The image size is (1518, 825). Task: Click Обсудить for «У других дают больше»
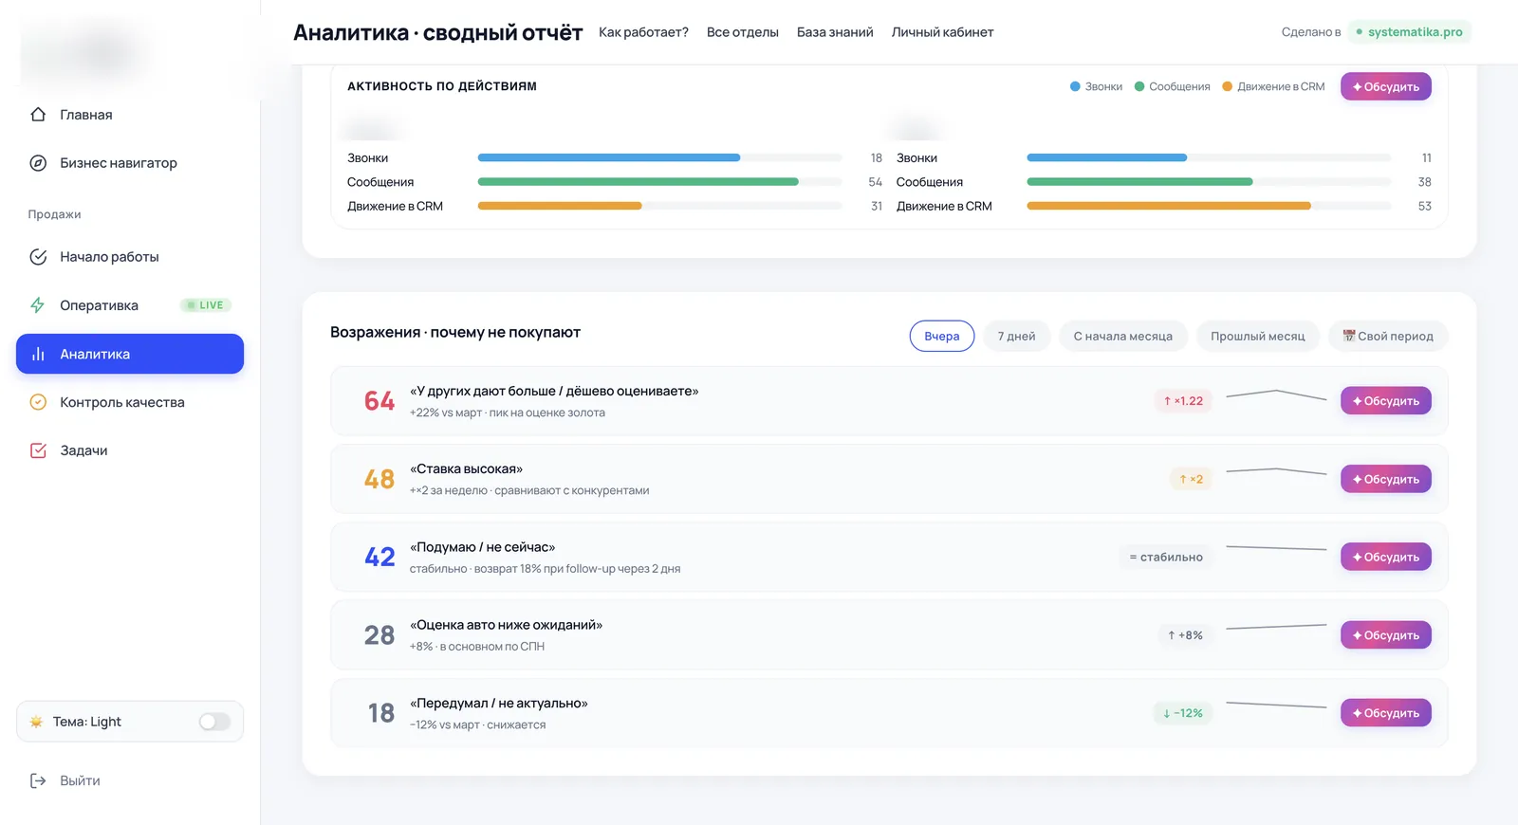pos(1386,401)
